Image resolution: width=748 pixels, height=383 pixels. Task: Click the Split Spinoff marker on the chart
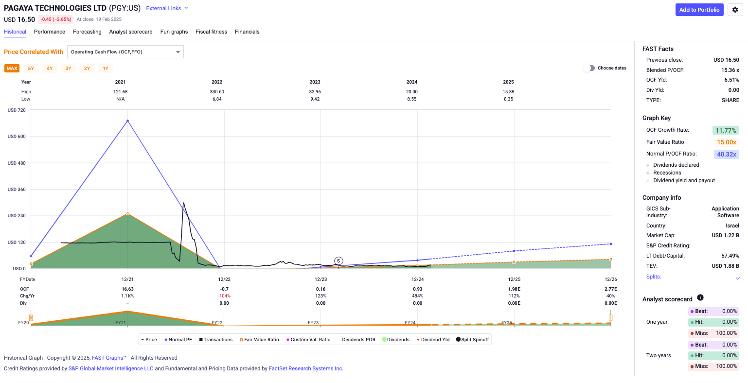pyautogui.click(x=338, y=261)
